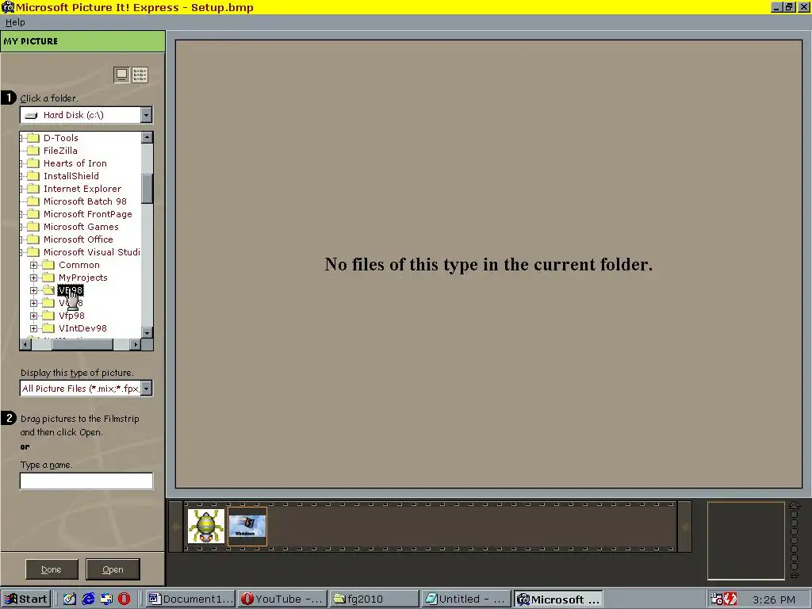Click the folder tree scroll down arrow

(x=147, y=333)
